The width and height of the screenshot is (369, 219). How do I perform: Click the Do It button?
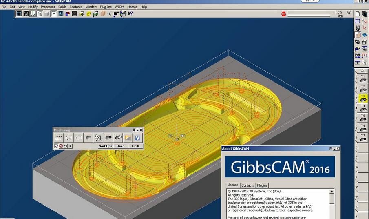(135, 146)
